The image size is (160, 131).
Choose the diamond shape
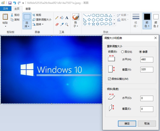pyautogui.click(x=89, y=20)
